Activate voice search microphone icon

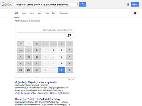click(x=78, y=5)
